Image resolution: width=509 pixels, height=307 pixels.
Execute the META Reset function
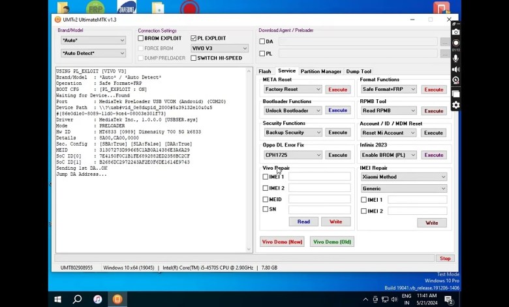point(337,89)
